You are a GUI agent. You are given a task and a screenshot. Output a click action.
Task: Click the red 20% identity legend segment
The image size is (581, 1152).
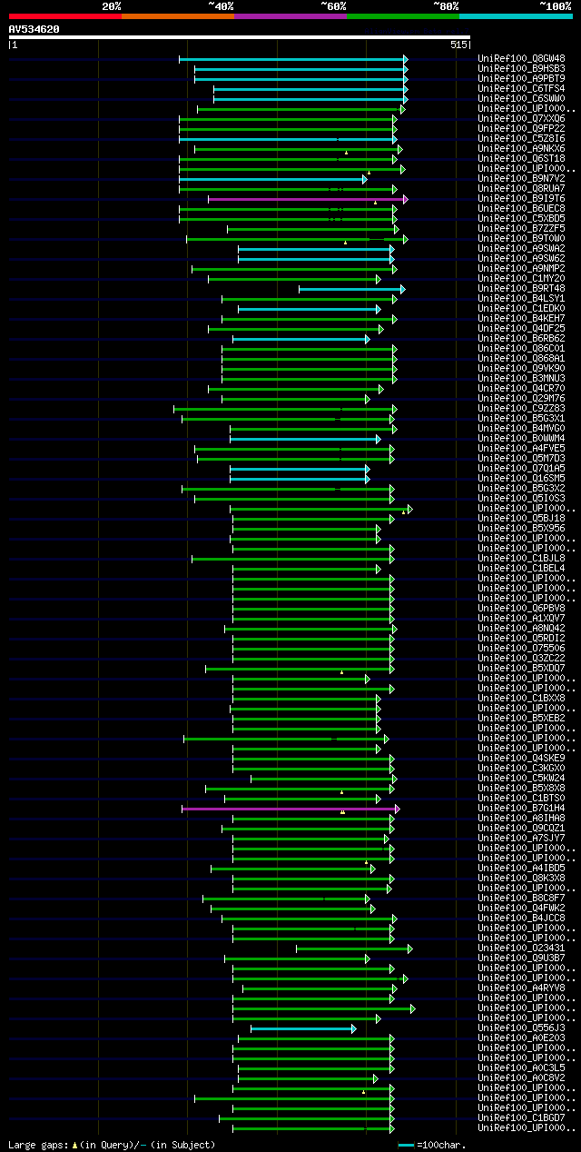point(64,16)
